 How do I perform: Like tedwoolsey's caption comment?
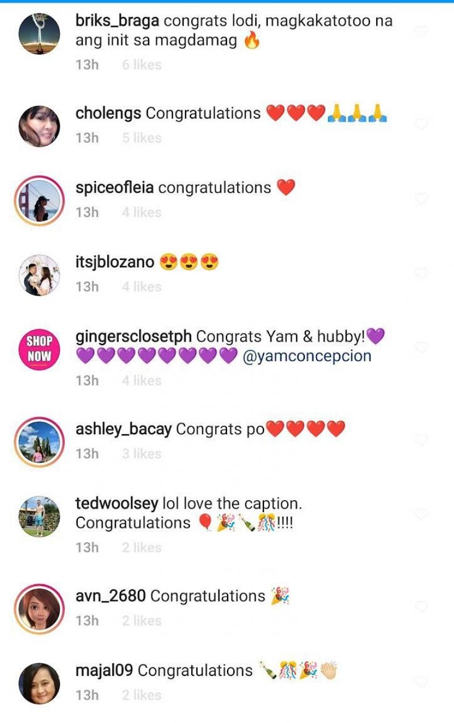(421, 514)
